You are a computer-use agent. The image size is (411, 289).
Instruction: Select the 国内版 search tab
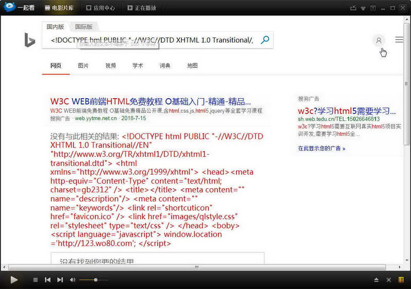tap(55, 27)
